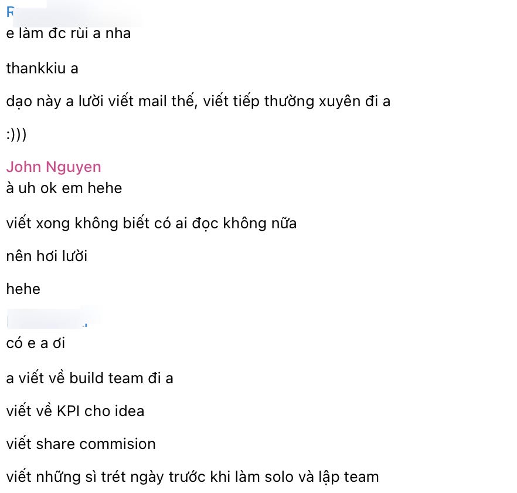517x493 pixels.
Task: Click message 'a viết về build team đi a'
Action: [x=90, y=378]
